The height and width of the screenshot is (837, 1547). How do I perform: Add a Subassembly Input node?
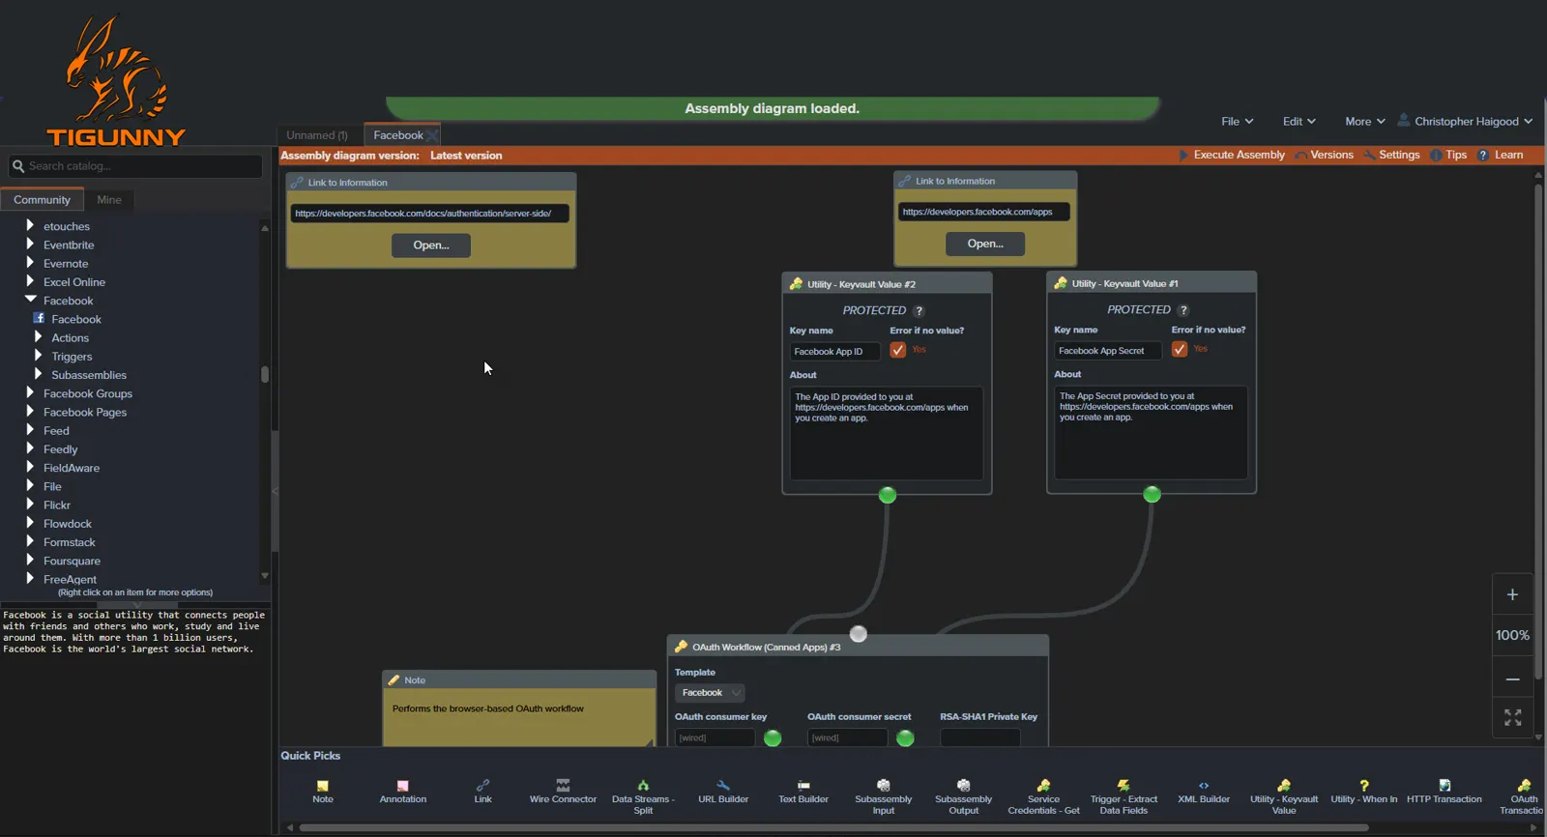[884, 797]
